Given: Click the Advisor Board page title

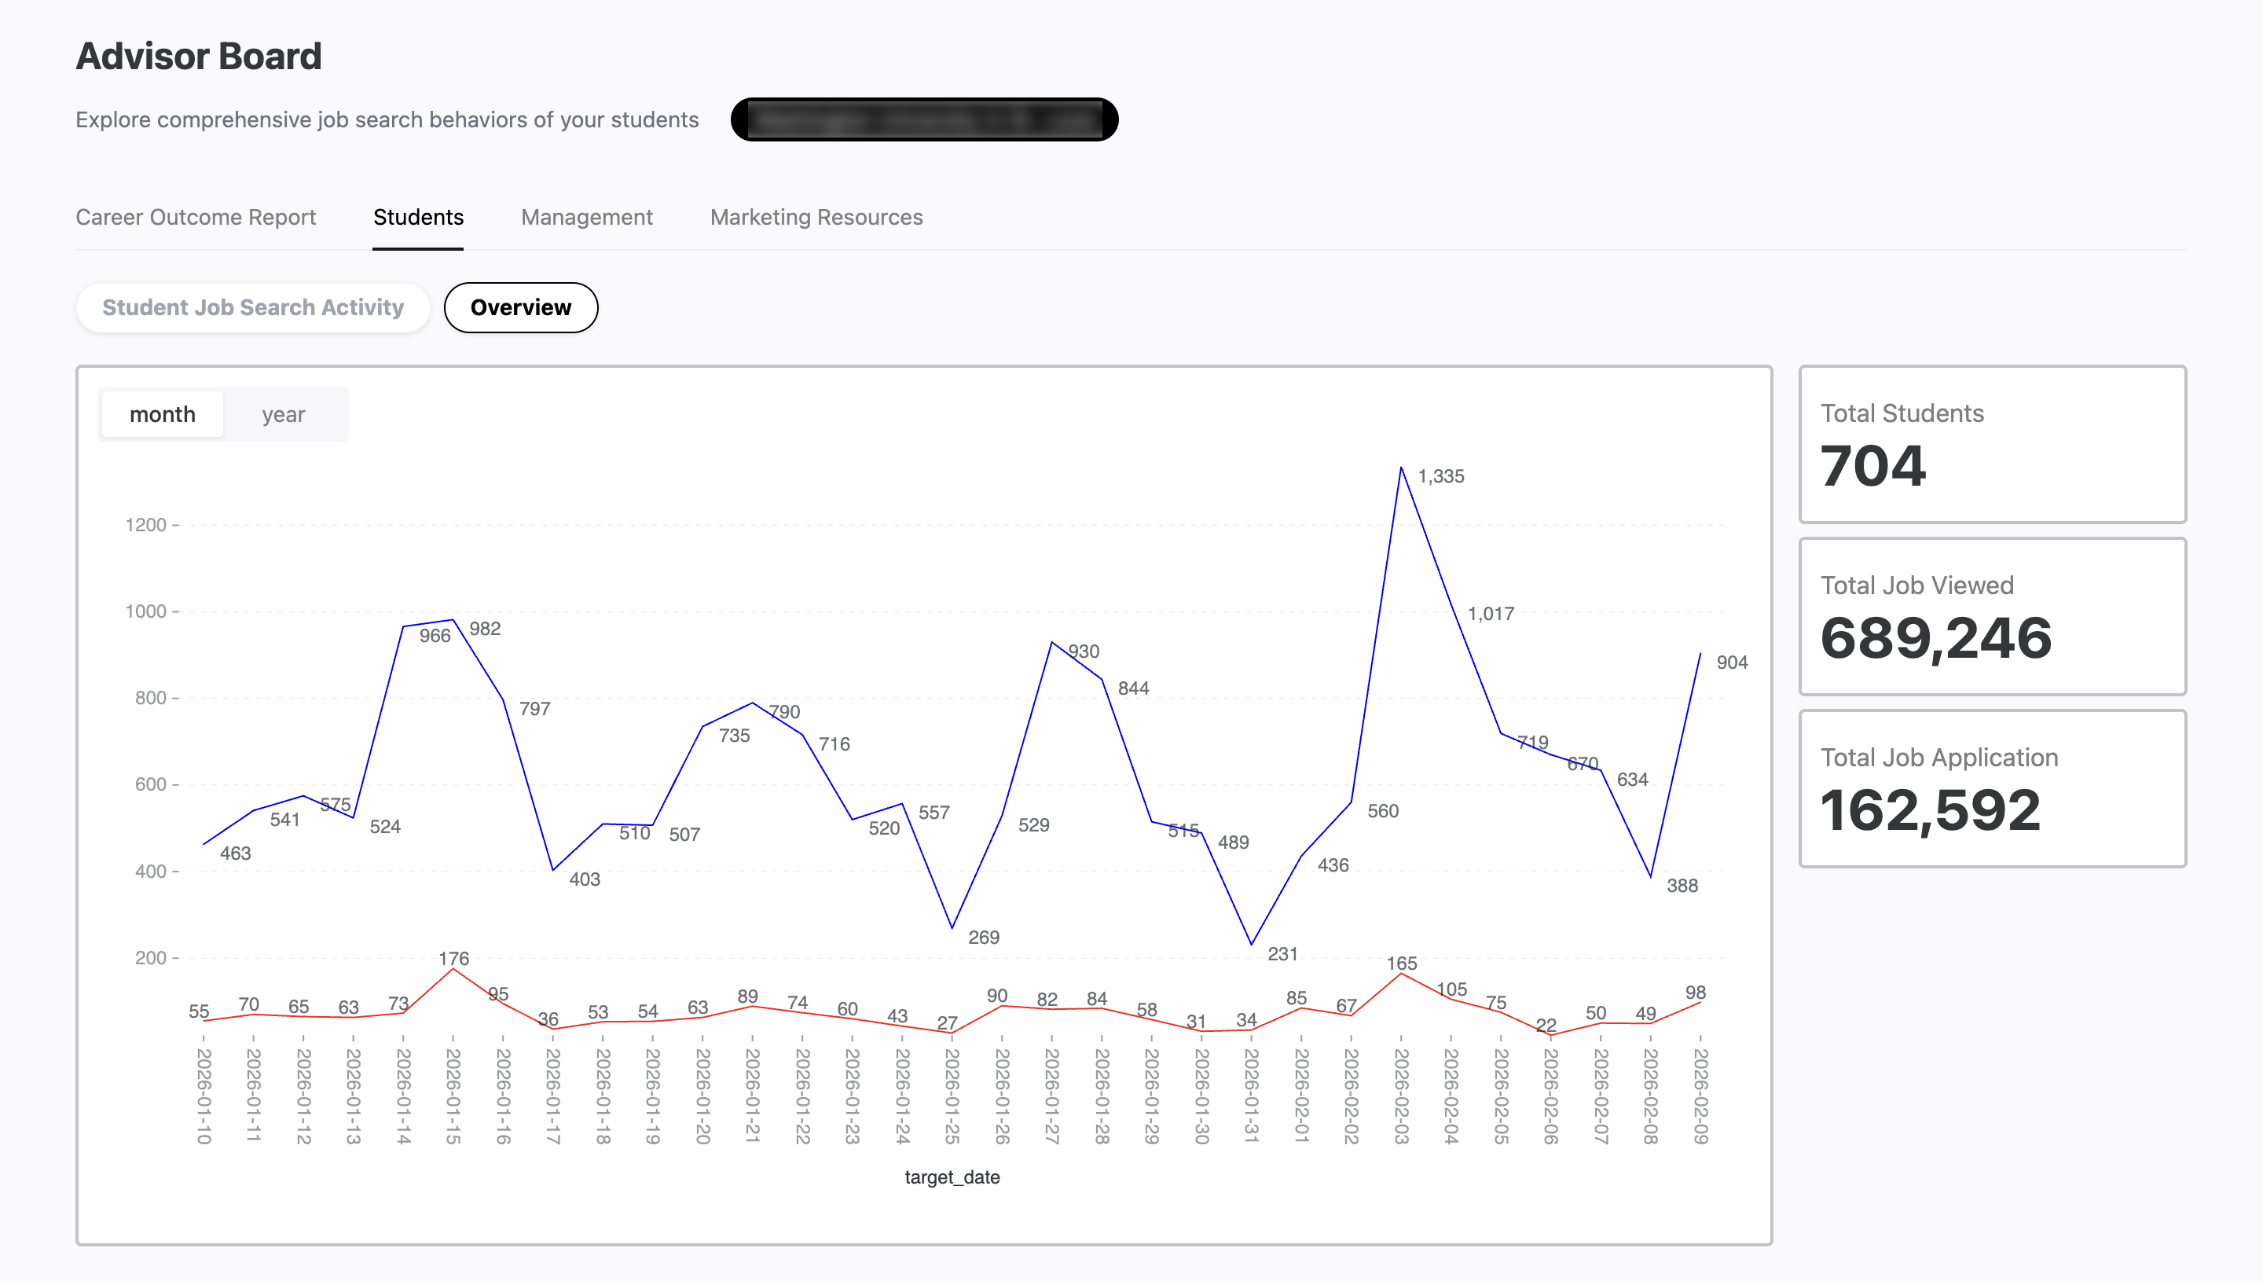Looking at the screenshot, I should point(199,56).
